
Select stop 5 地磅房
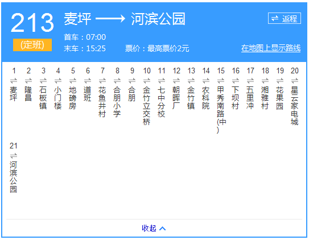(73, 98)
